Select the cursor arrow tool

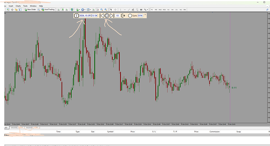click(x=111, y=10)
